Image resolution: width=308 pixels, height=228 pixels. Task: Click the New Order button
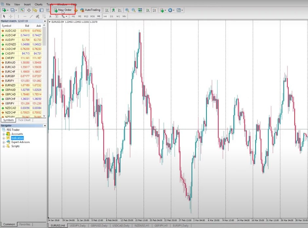(63, 10)
